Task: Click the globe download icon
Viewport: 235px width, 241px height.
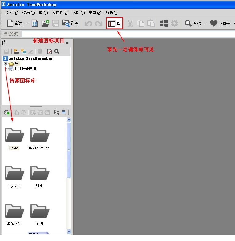Action: coord(7,113)
